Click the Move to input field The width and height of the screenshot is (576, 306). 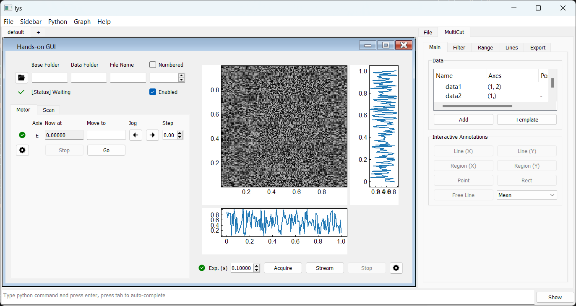(106, 135)
